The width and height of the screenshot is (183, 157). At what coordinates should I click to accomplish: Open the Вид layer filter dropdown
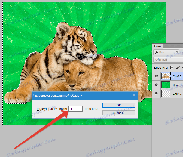[x=166, y=52]
